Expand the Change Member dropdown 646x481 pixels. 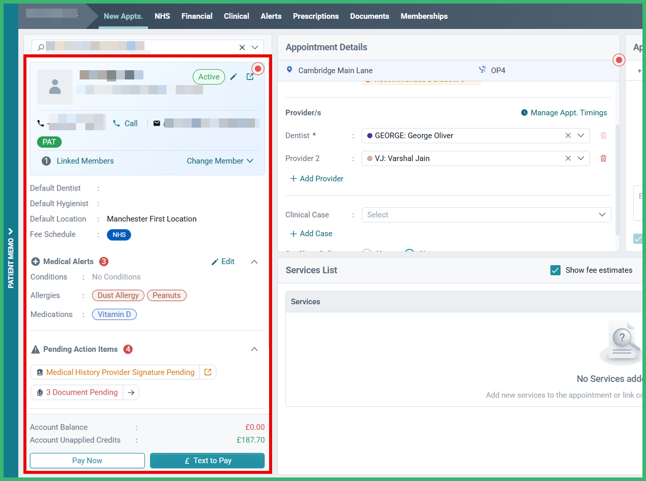(220, 161)
